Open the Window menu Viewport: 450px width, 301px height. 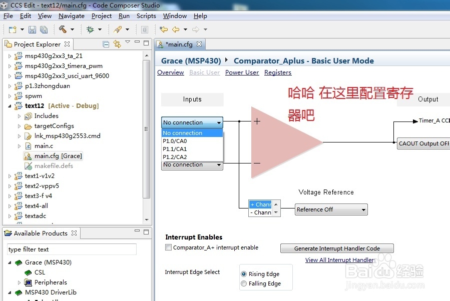click(x=175, y=16)
